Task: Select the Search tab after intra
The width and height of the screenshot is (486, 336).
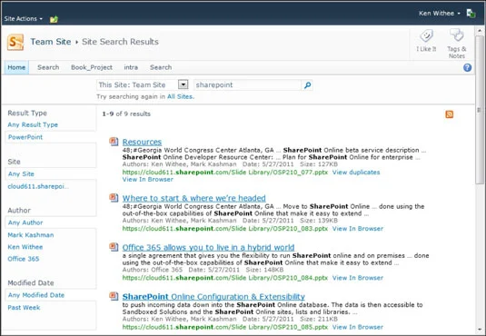Action: tap(161, 67)
